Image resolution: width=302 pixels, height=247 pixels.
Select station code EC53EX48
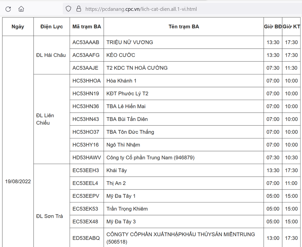click(x=85, y=222)
